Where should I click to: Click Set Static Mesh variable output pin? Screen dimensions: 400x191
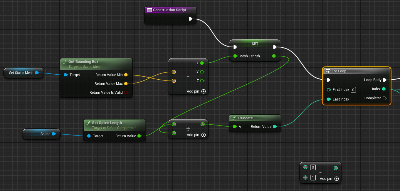point(37,73)
